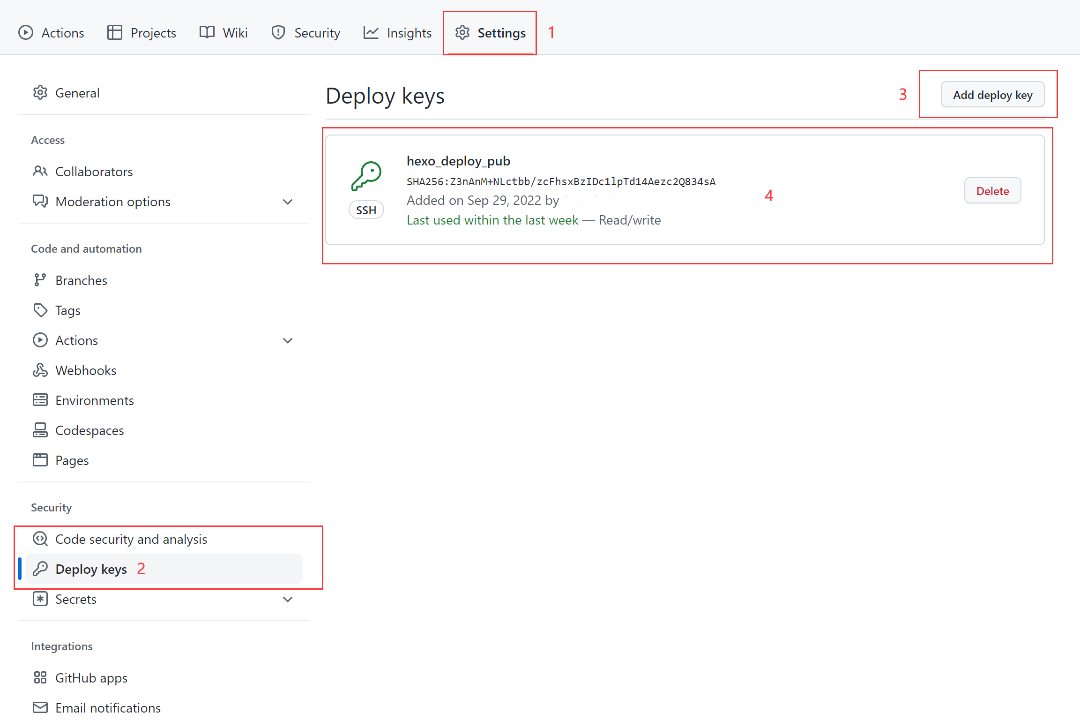Image resolution: width=1080 pixels, height=728 pixels.
Task: Click the SSH badge label
Action: [366, 210]
